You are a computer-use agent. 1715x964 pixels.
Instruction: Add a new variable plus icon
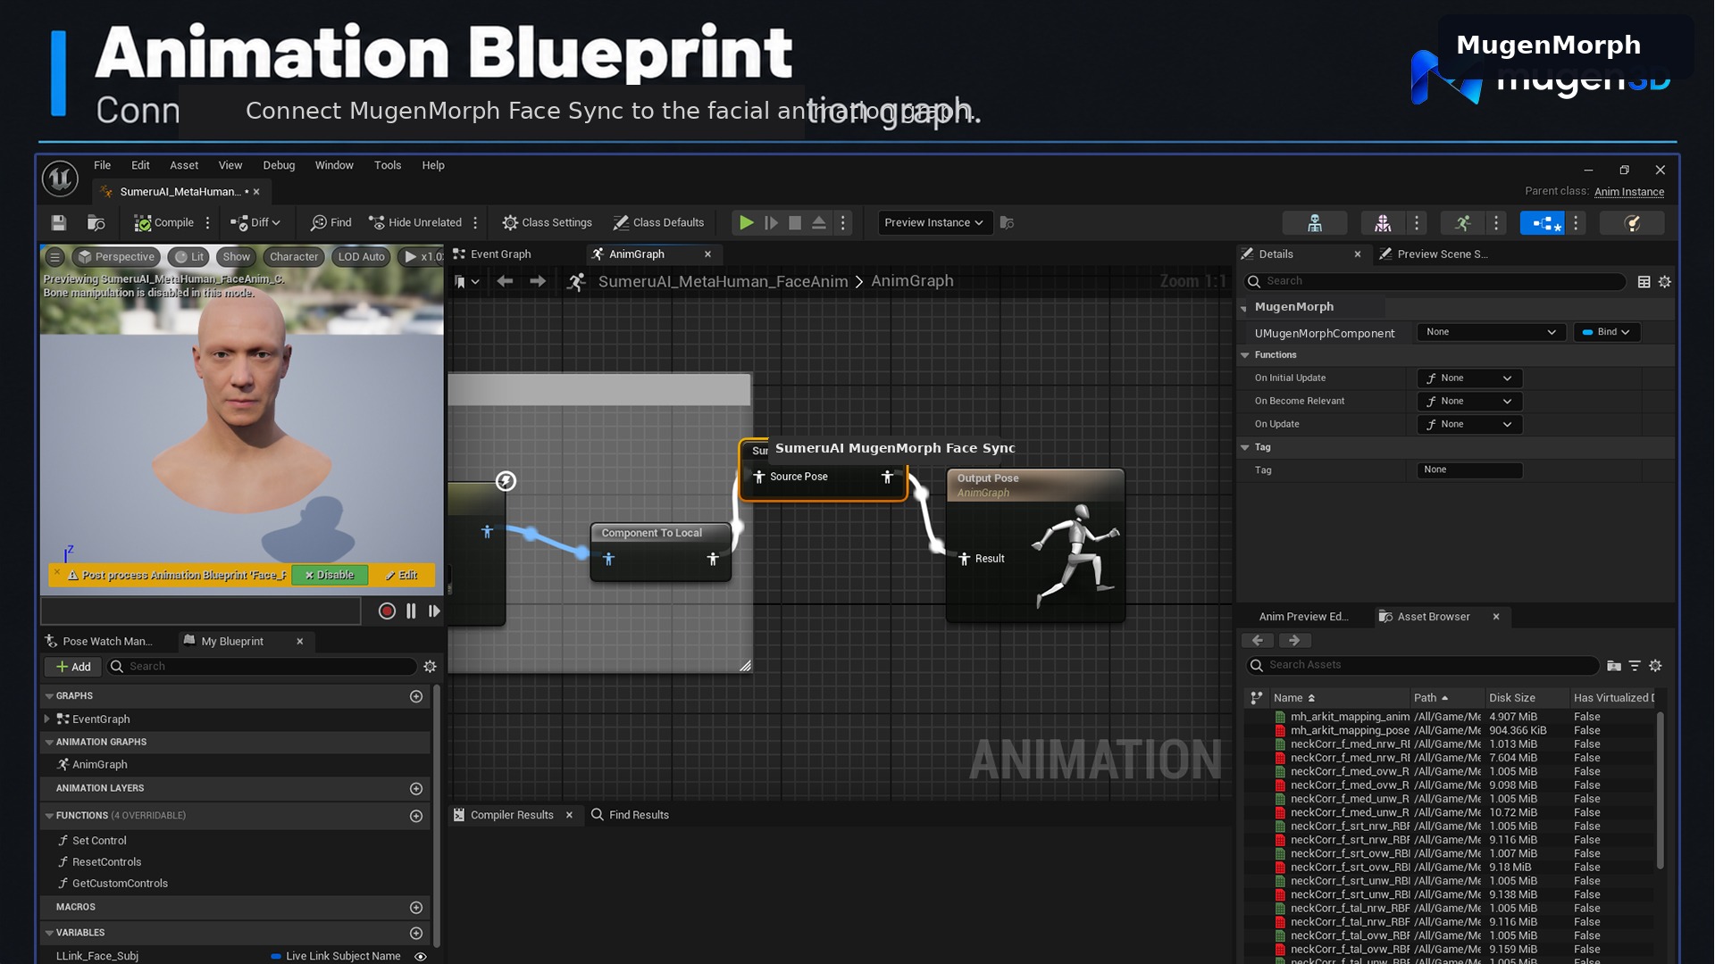tap(416, 934)
